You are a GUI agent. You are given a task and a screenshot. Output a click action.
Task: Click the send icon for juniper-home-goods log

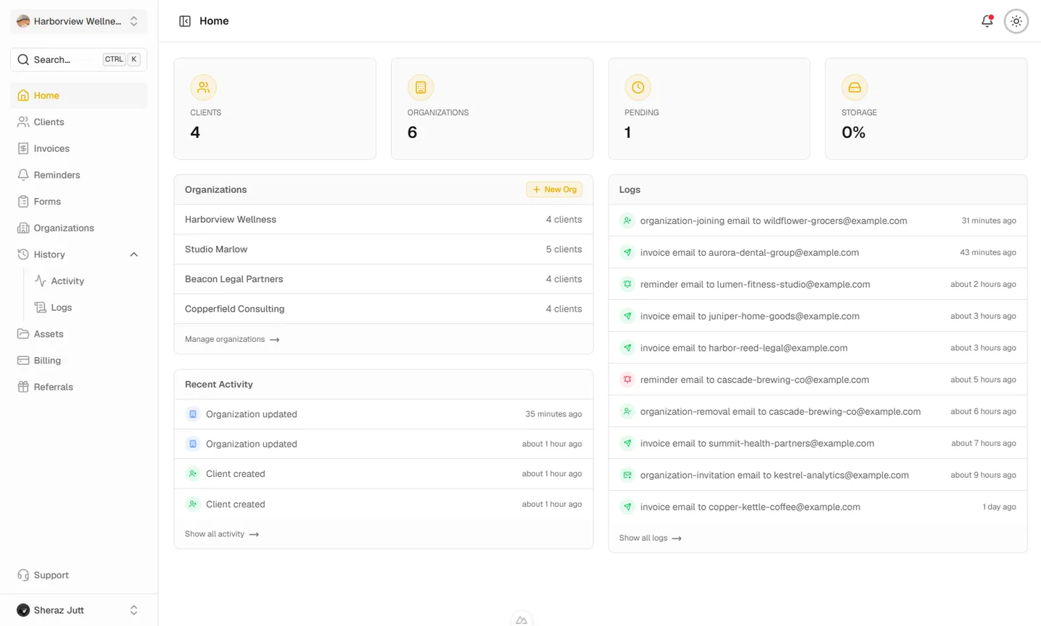coord(627,316)
